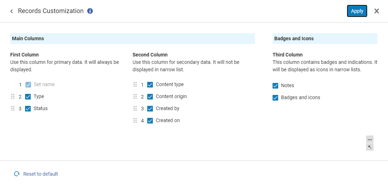388x187 pixels.
Task: Click the reset circular arrow icon
Action: pos(17,174)
